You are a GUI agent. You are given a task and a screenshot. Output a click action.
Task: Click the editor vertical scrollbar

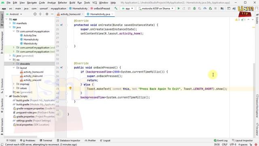254,100
